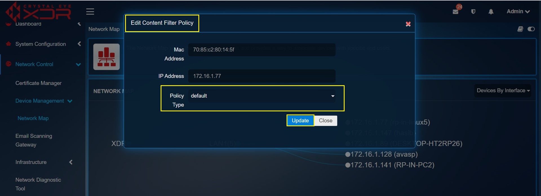The image size is (541, 196).
Task: Select Email Scanning Gateway menu item
Action: 34,140
